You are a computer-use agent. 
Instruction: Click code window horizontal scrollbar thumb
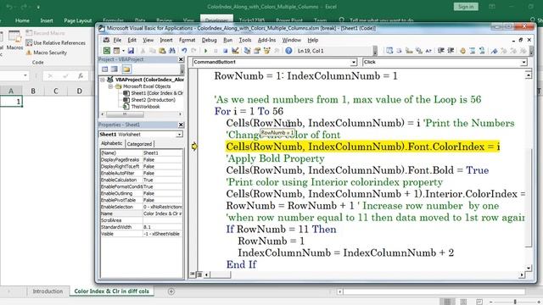pos(221,274)
